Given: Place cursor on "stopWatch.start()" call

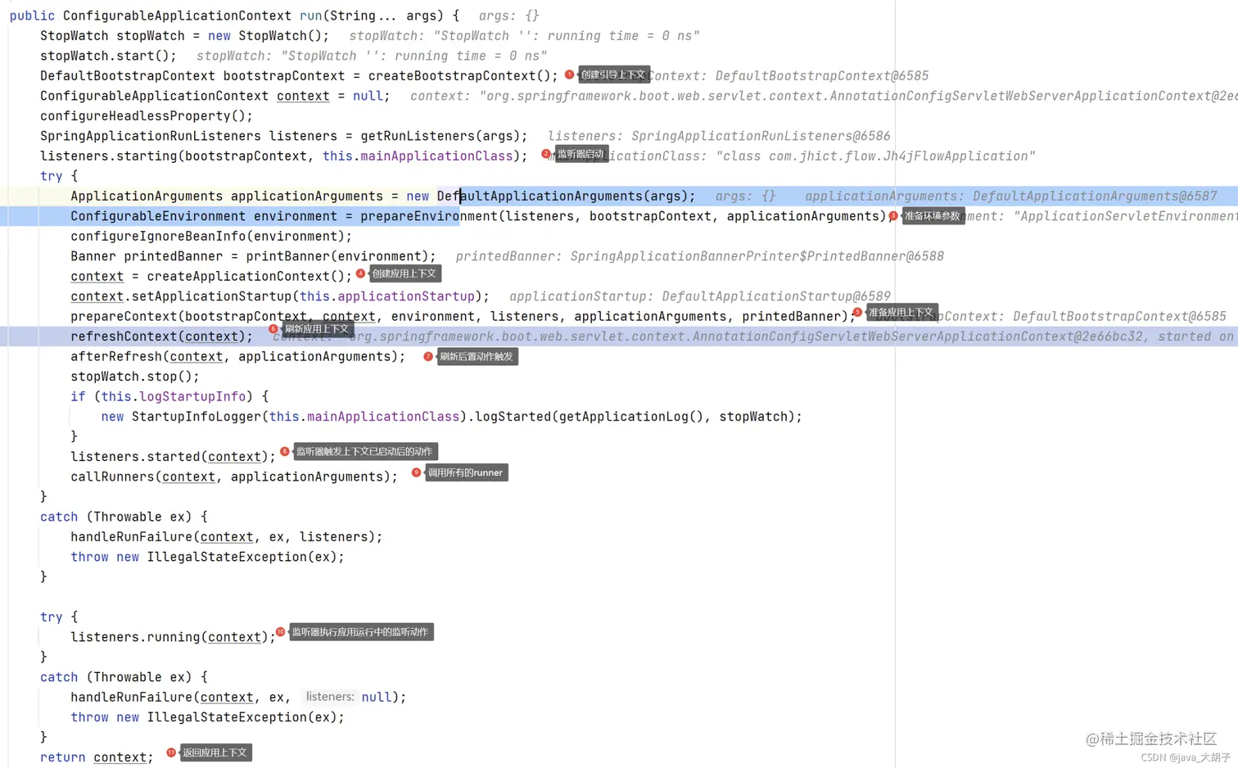Looking at the screenshot, I should point(108,56).
